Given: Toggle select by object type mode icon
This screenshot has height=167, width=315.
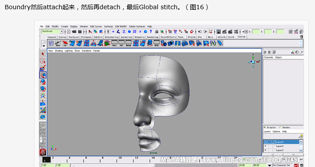Looking at the screenshot, I should [95, 32].
